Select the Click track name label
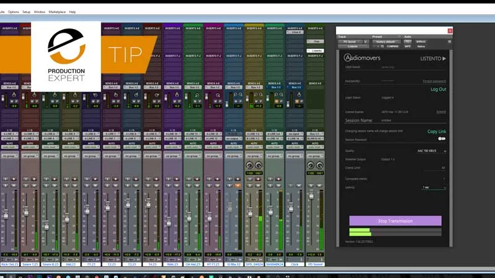Screen dimensions: 495x278 tap(295, 264)
